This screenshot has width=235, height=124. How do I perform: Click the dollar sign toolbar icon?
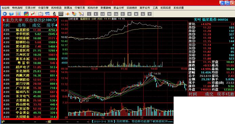54,14
